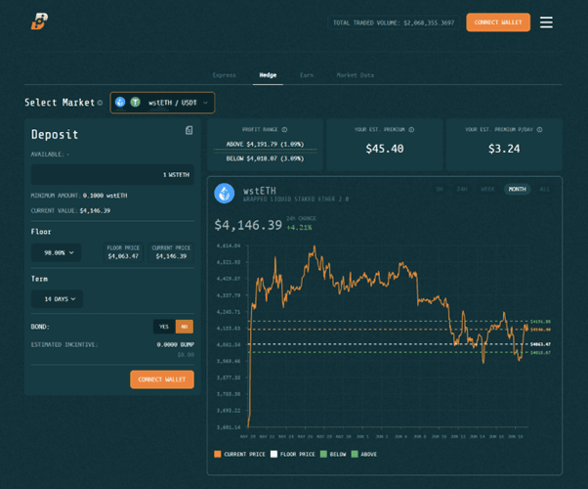
Task: Set Bond to Yes
Action: pyautogui.click(x=162, y=327)
